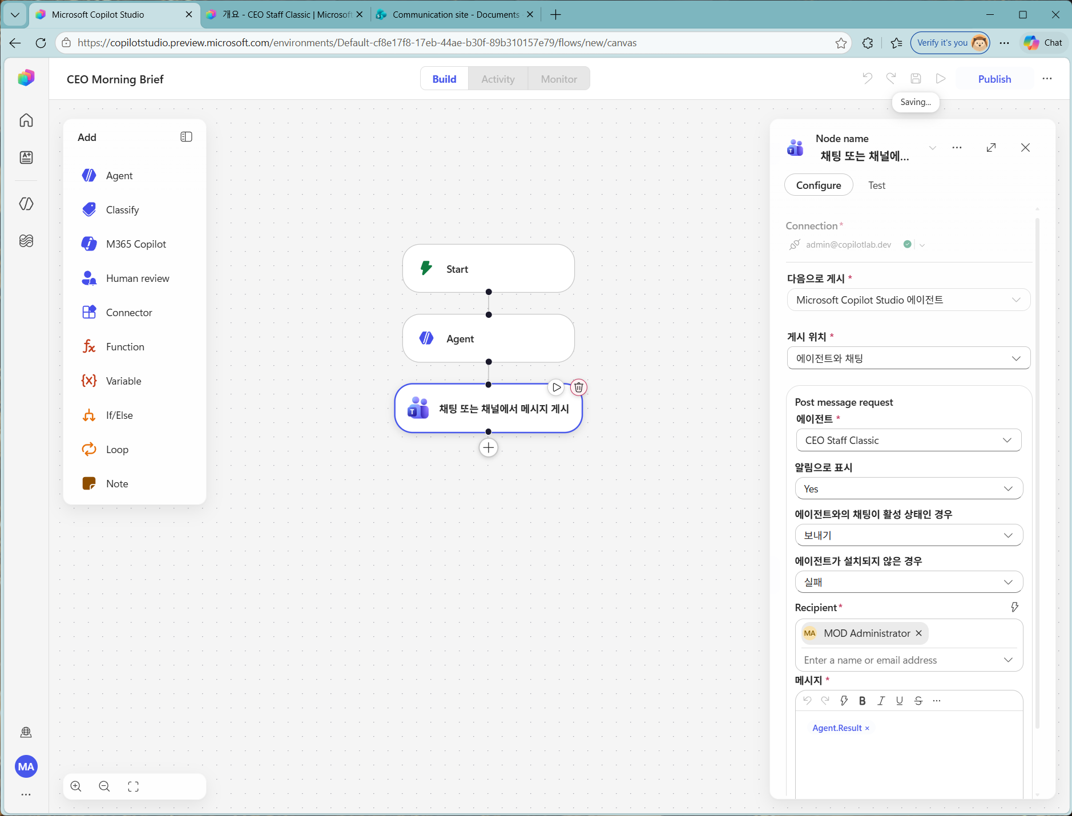Viewport: 1072px width, 816px height.
Task: Open Copilot Chat in browser toolbar
Action: pos(1043,43)
